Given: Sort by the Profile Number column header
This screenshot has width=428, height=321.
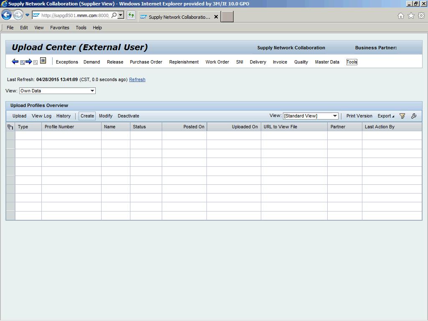Looking at the screenshot, I should [71, 127].
